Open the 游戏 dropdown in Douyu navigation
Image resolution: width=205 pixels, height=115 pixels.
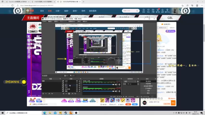pos(75,11)
